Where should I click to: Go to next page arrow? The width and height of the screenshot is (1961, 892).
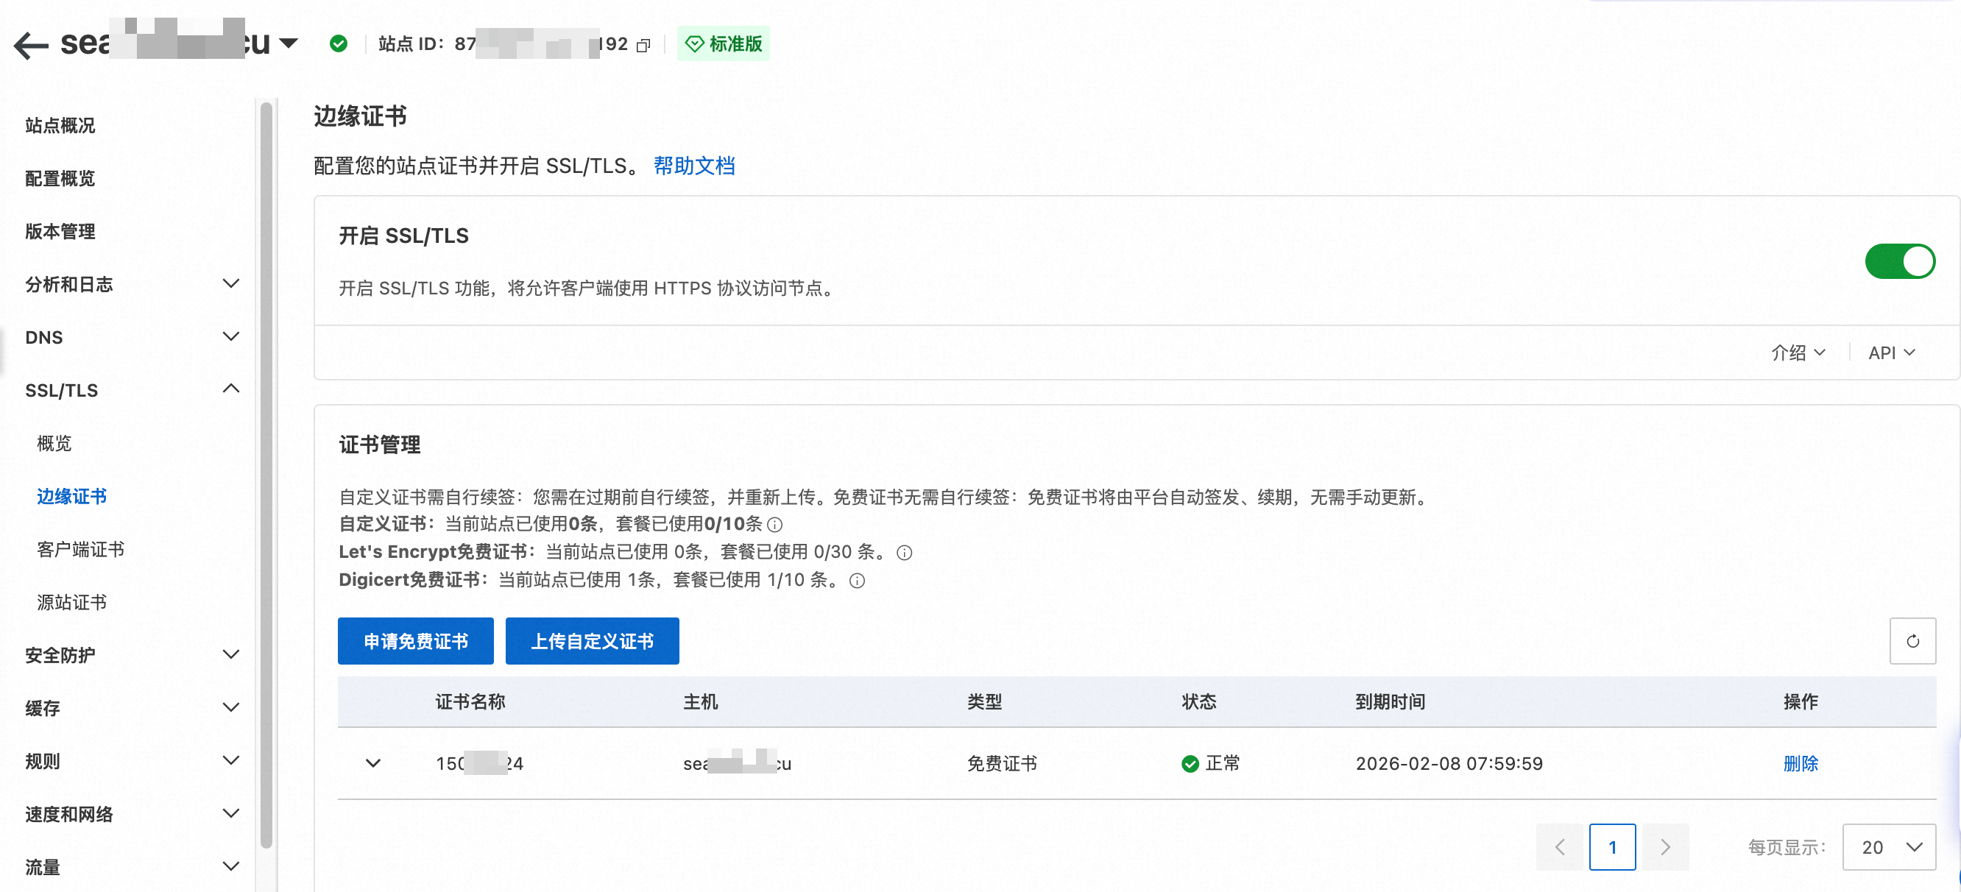click(1665, 846)
